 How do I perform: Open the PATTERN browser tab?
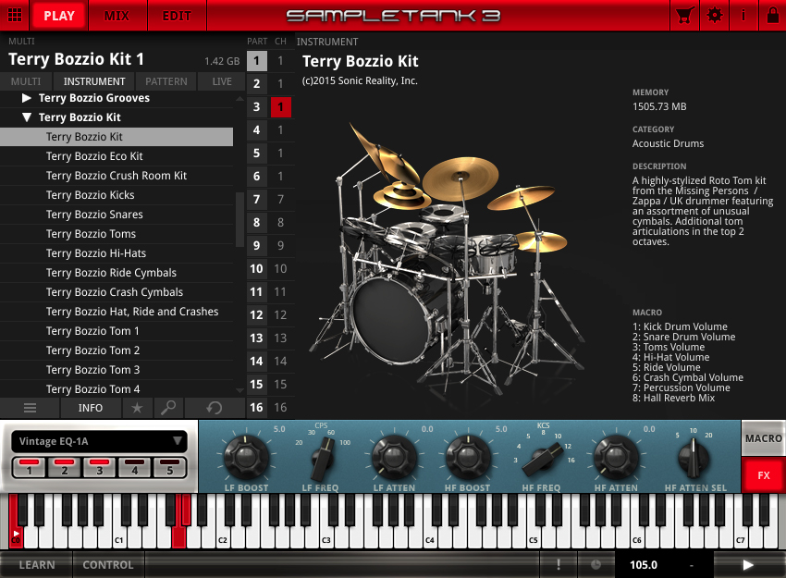166,81
